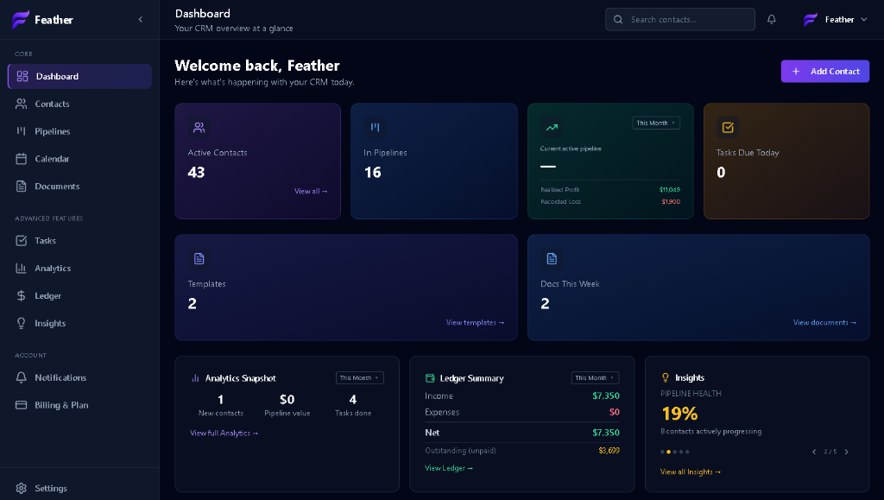Viewport: 884px width, 500px height.
Task: Click the $1,900 Recorded Loss value
Action: tap(671, 201)
